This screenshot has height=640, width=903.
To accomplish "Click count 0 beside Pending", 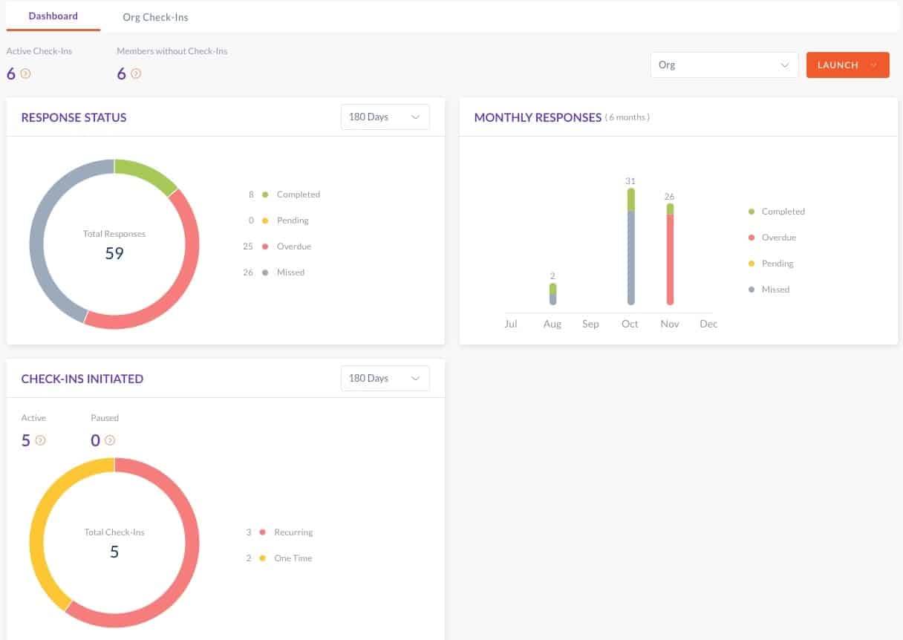I will pyautogui.click(x=251, y=221).
